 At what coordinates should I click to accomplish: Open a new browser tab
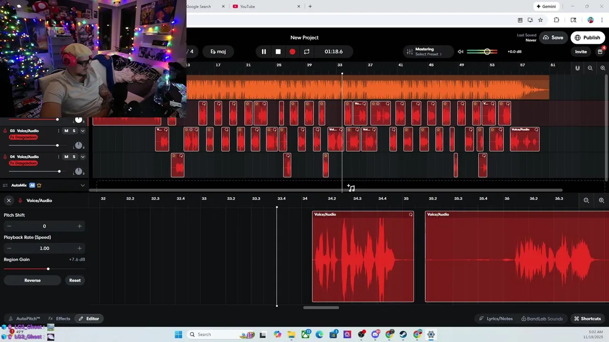310,7
